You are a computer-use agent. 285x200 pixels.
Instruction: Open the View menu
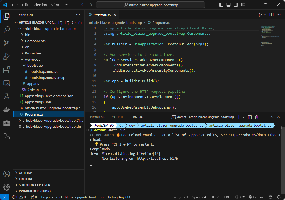[x=55, y=5]
